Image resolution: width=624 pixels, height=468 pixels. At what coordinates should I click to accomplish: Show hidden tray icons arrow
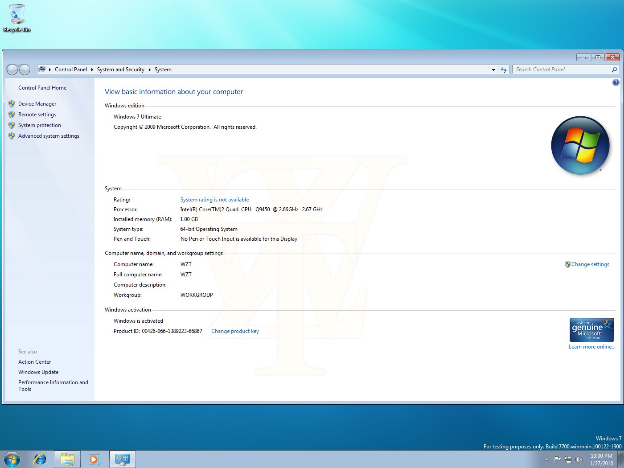click(546, 460)
